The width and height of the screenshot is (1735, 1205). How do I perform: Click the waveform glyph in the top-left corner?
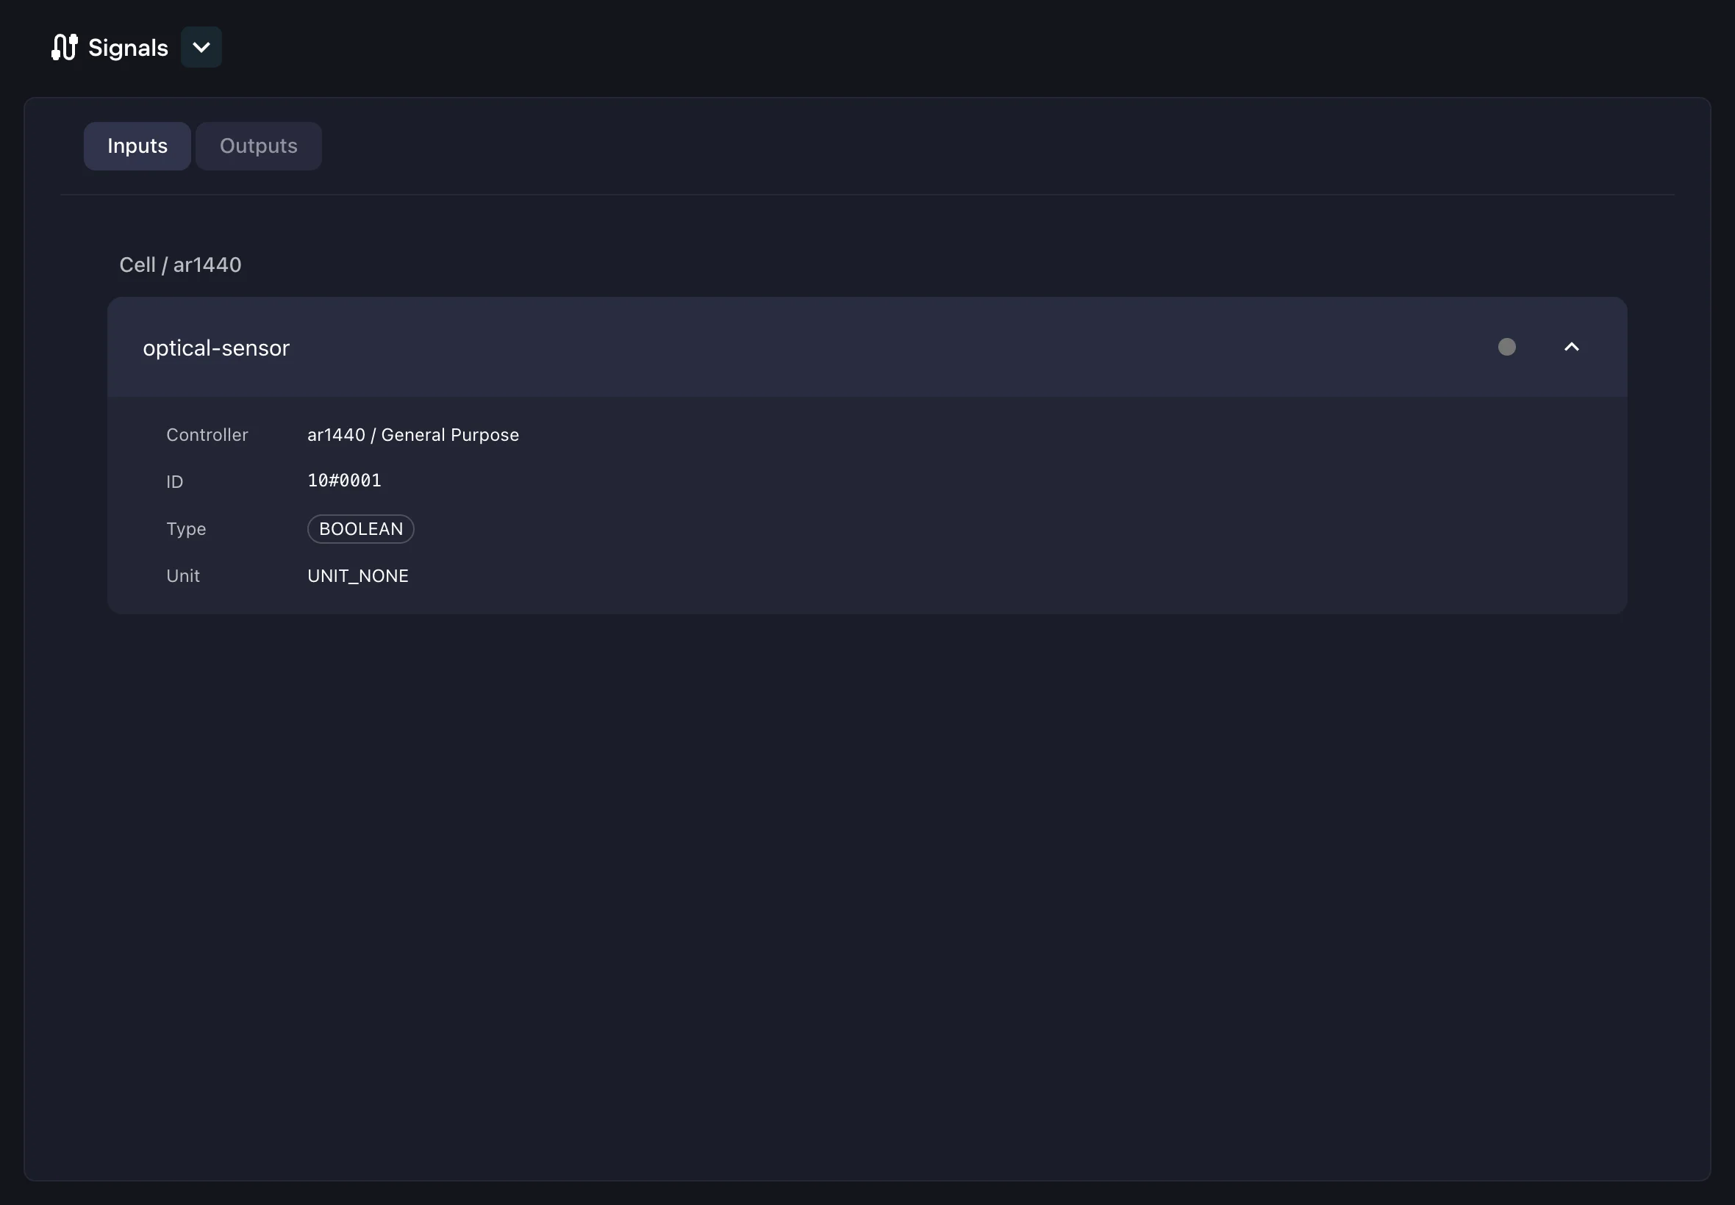point(62,47)
